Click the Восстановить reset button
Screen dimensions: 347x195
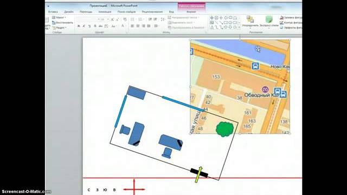click(x=62, y=23)
